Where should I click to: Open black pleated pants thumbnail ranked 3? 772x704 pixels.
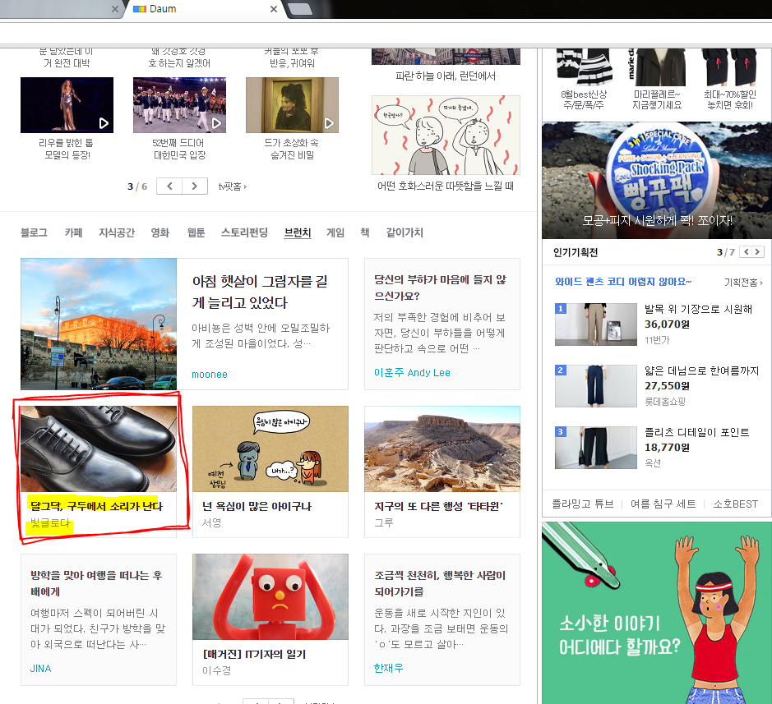point(596,447)
